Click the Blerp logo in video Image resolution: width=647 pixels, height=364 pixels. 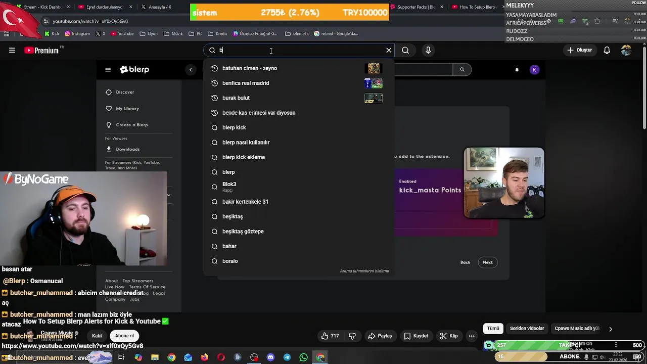[x=134, y=70]
